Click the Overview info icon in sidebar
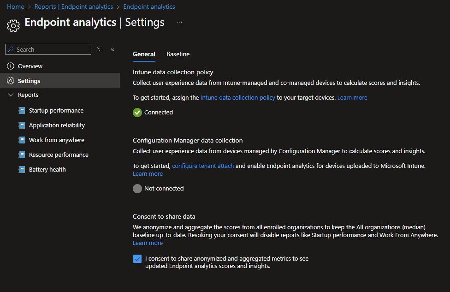Image resolution: width=450 pixels, height=292 pixels. click(x=11, y=66)
